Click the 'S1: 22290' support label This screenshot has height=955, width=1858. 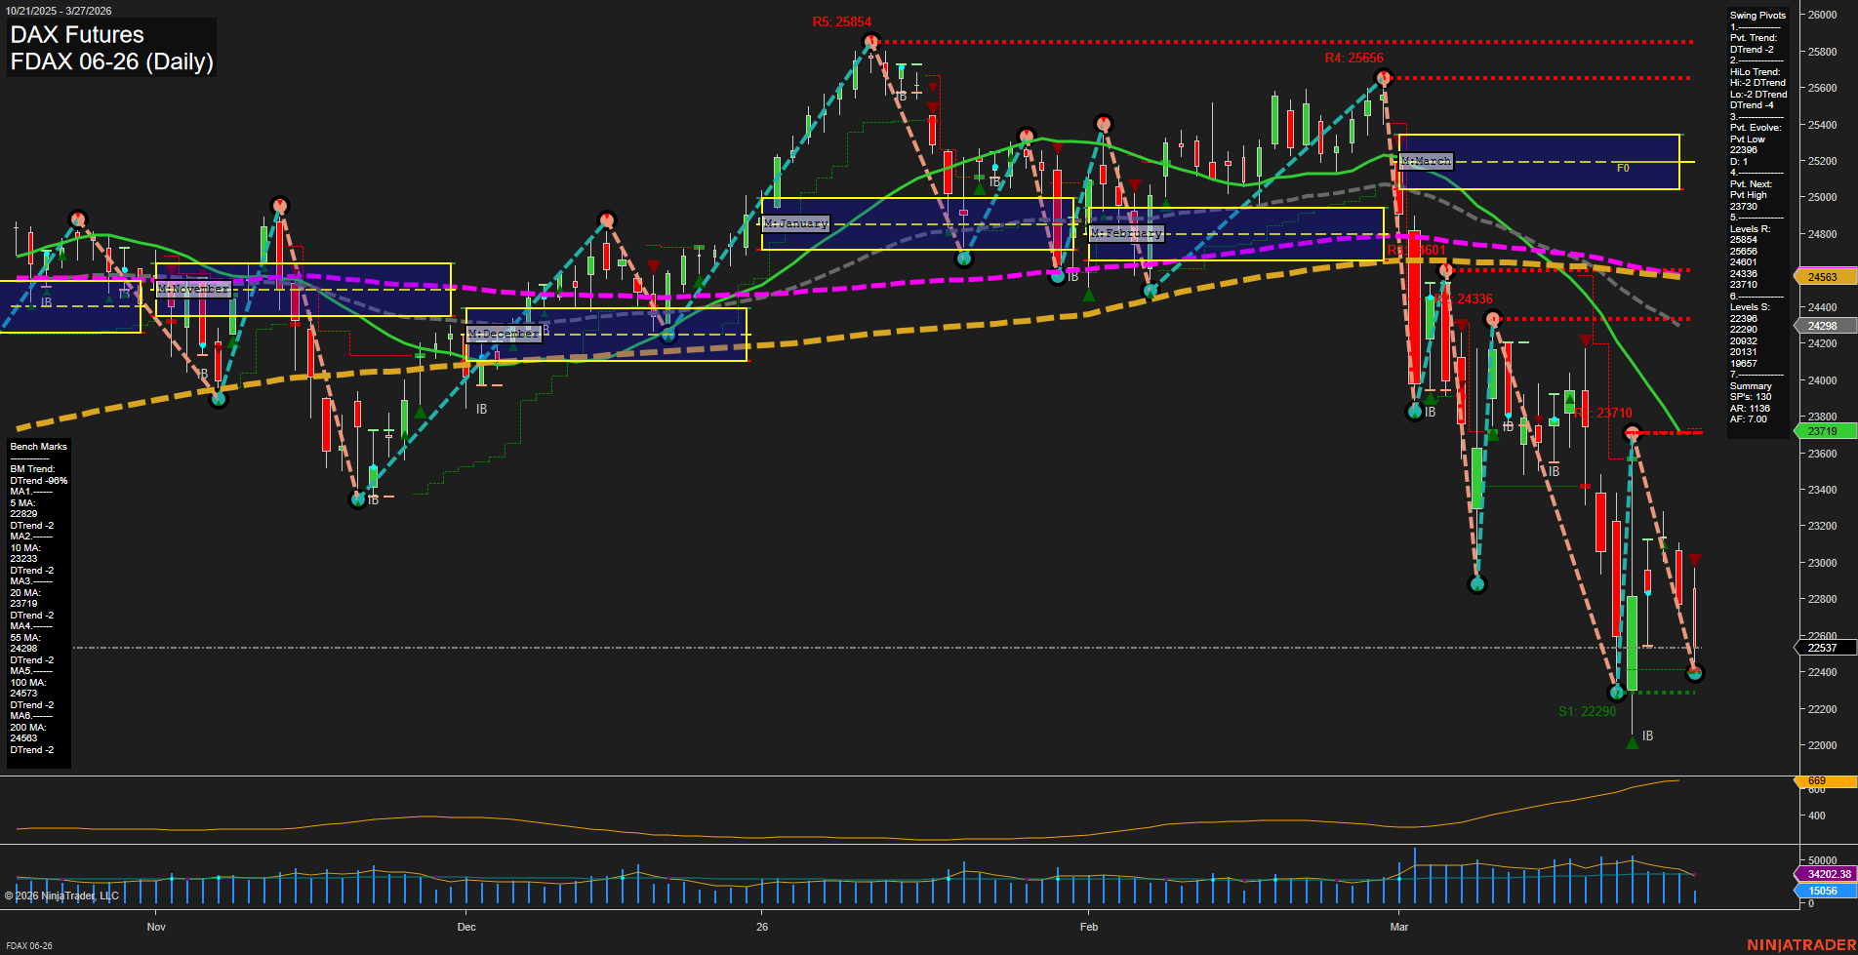click(1589, 710)
